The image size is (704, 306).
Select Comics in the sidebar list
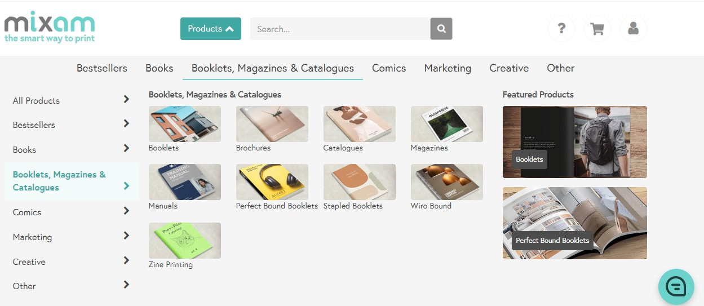27,212
